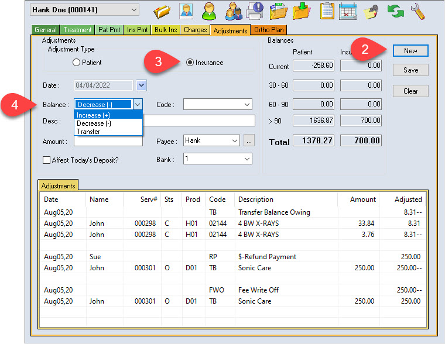Click the printer alert icon
The image size is (445, 344).
coord(255,11)
